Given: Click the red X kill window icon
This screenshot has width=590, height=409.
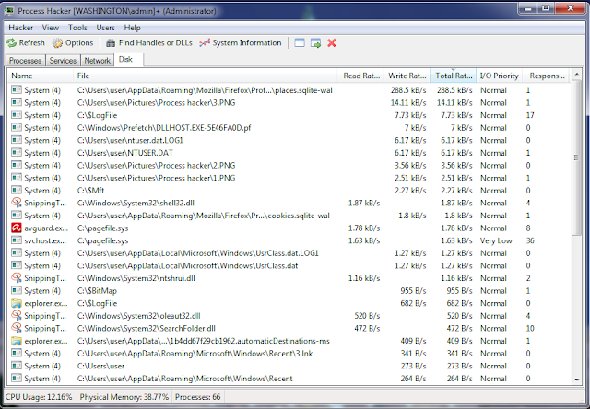Looking at the screenshot, I should coord(332,43).
